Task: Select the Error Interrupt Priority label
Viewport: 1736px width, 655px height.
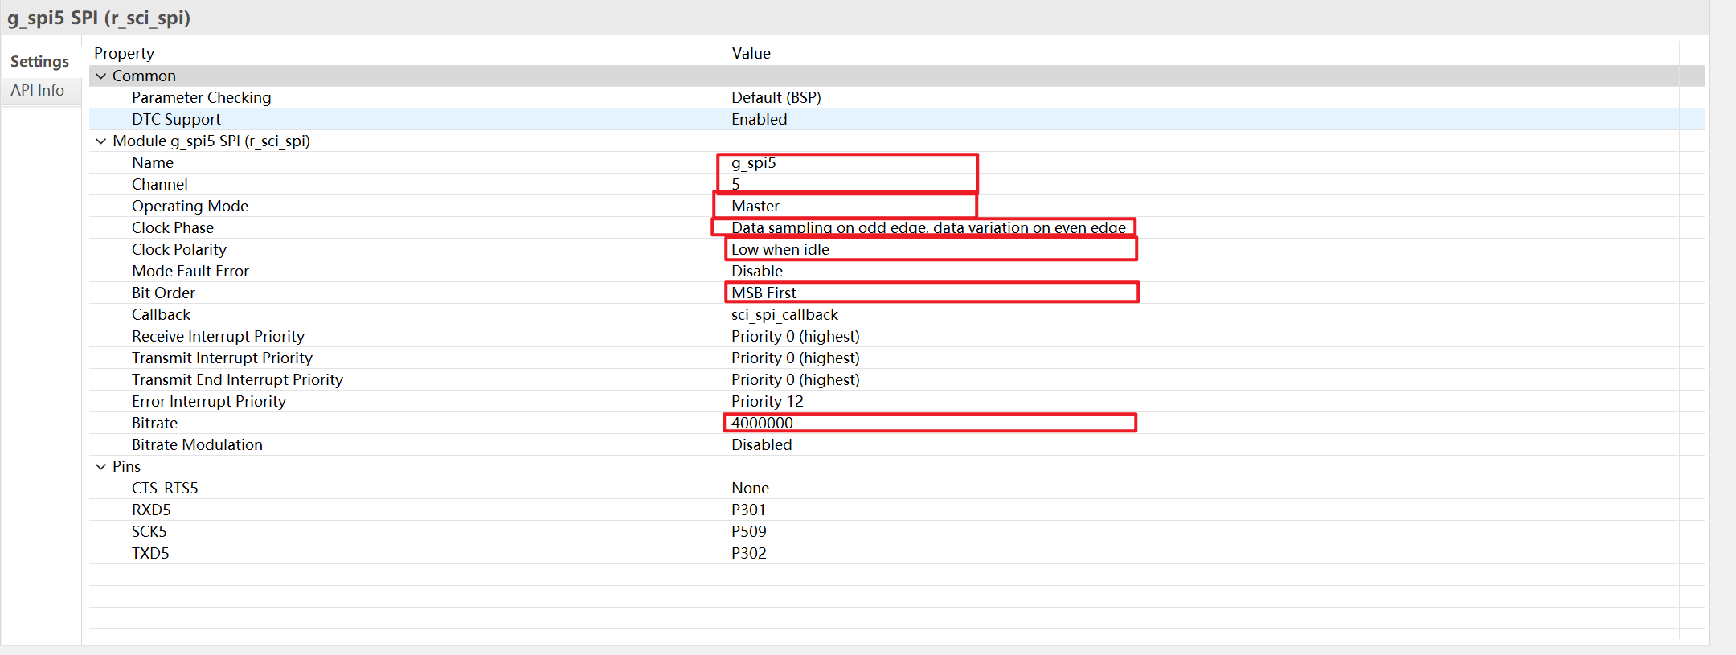Action: click(209, 402)
